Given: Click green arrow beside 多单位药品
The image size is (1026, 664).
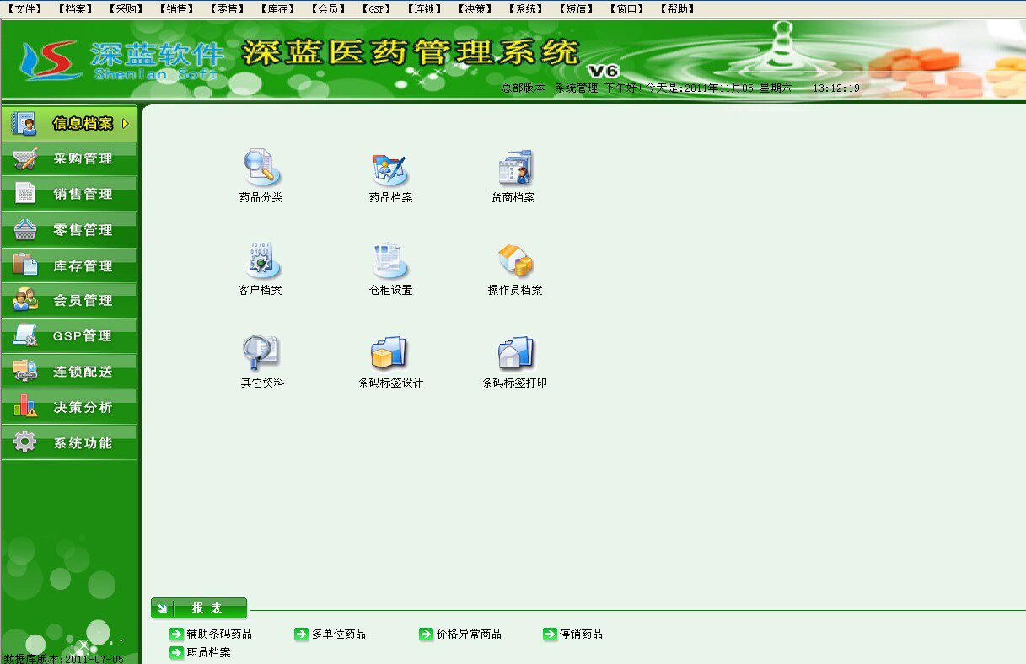Looking at the screenshot, I should tap(301, 634).
